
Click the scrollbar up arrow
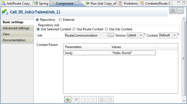184,19
